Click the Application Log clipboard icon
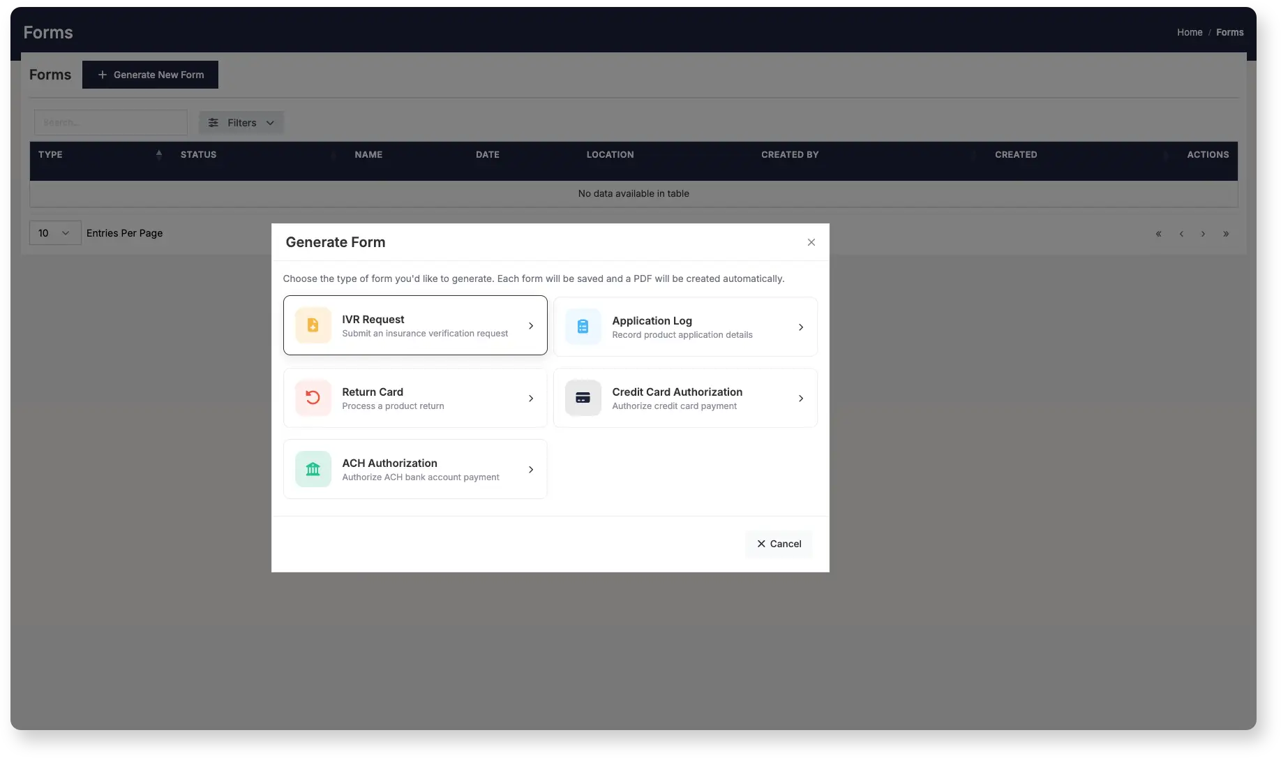 pyautogui.click(x=583, y=327)
